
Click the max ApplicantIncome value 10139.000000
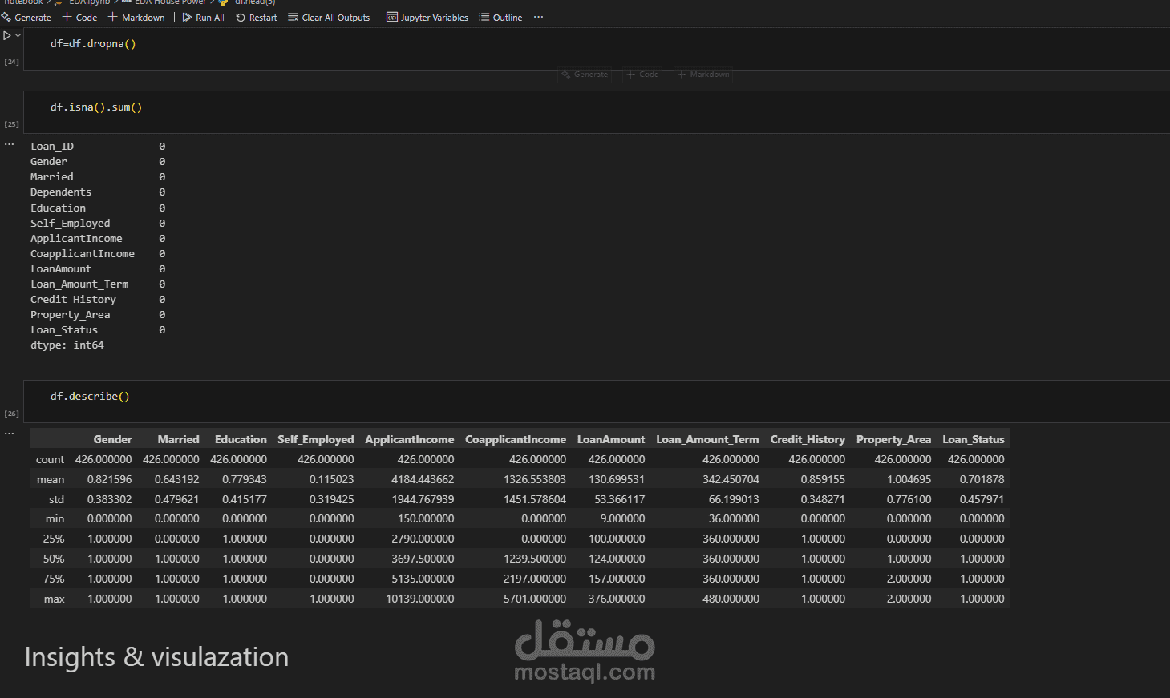click(420, 599)
